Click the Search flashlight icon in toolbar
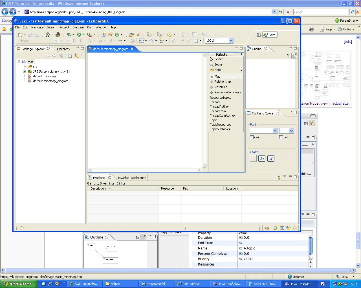 coord(138,35)
